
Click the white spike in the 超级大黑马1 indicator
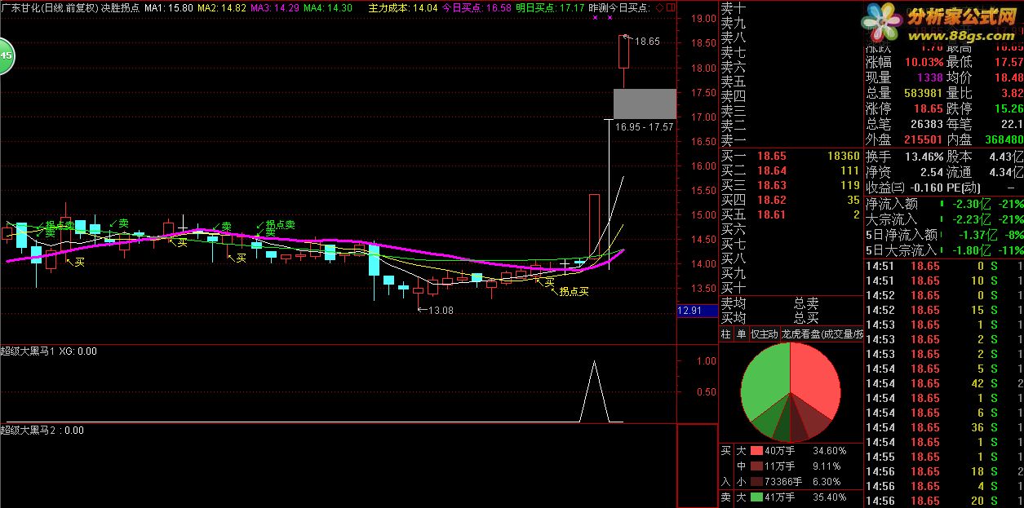pyautogui.click(x=594, y=391)
